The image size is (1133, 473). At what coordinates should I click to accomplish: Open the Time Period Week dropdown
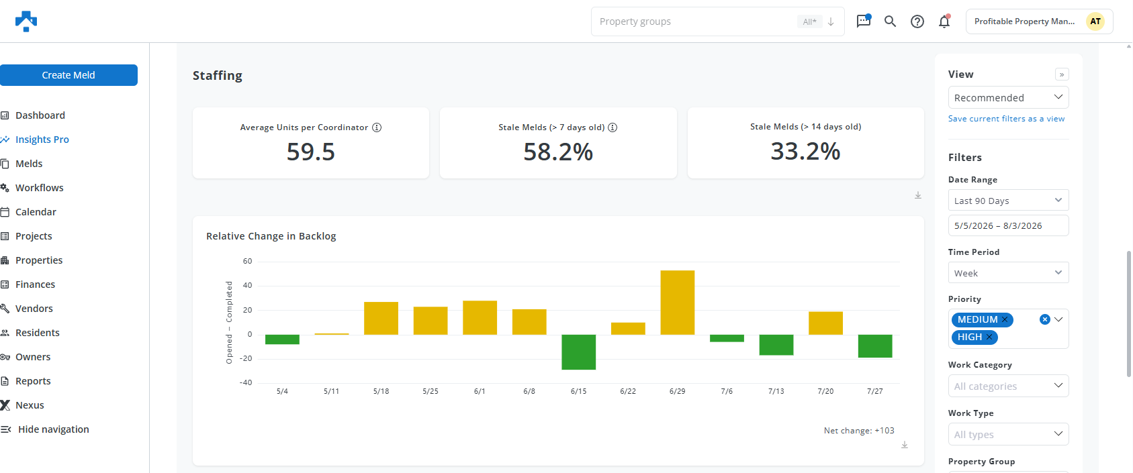[1008, 273]
